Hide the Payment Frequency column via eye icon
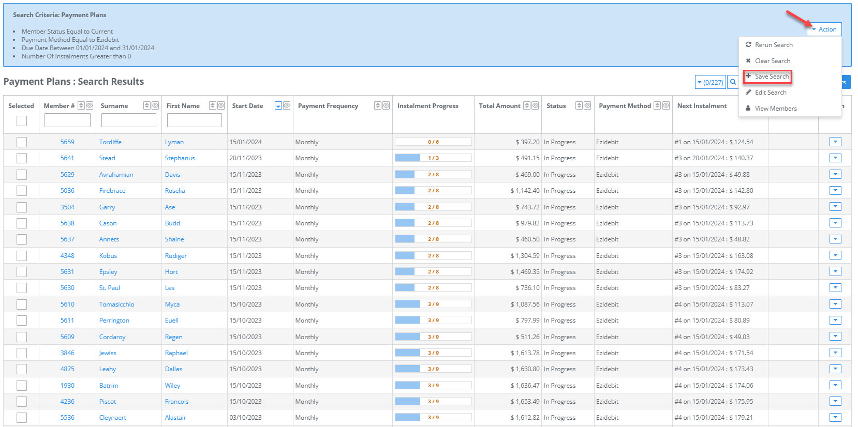This screenshot has height=427, width=858. 386,105
